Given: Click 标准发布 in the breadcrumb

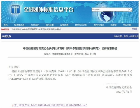Looking at the screenshot, I should (134, 36).
